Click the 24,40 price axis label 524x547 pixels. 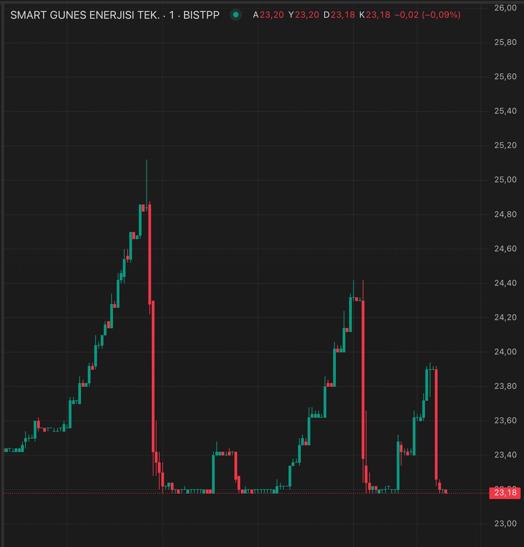point(505,283)
